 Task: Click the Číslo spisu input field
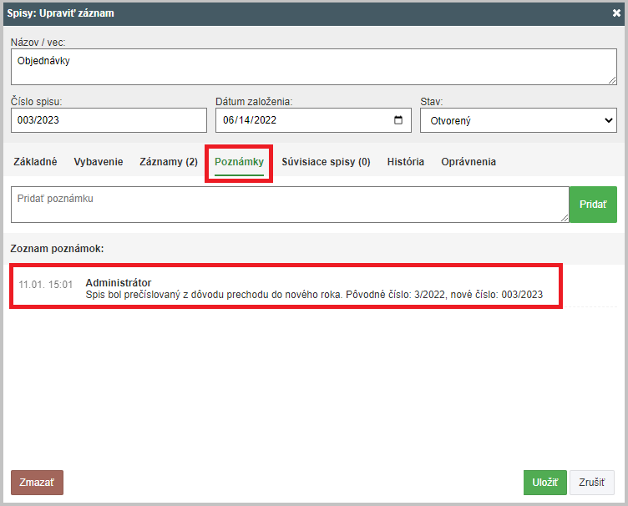coord(109,120)
